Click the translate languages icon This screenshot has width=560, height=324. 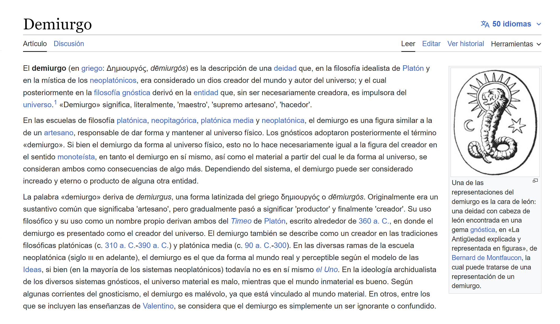485,24
